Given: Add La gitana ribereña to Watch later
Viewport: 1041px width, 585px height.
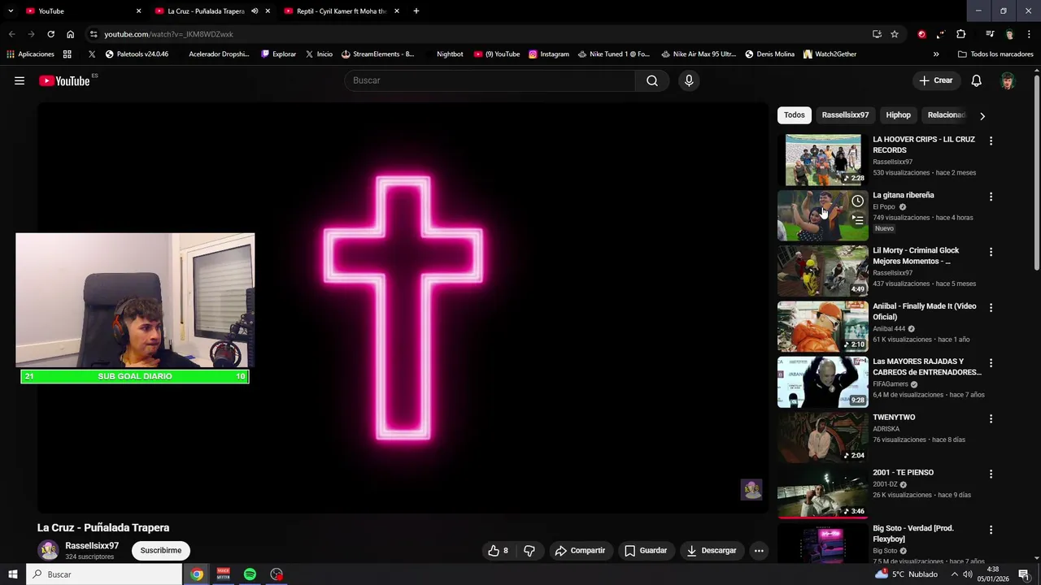Looking at the screenshot, I should tap(857, 201).
